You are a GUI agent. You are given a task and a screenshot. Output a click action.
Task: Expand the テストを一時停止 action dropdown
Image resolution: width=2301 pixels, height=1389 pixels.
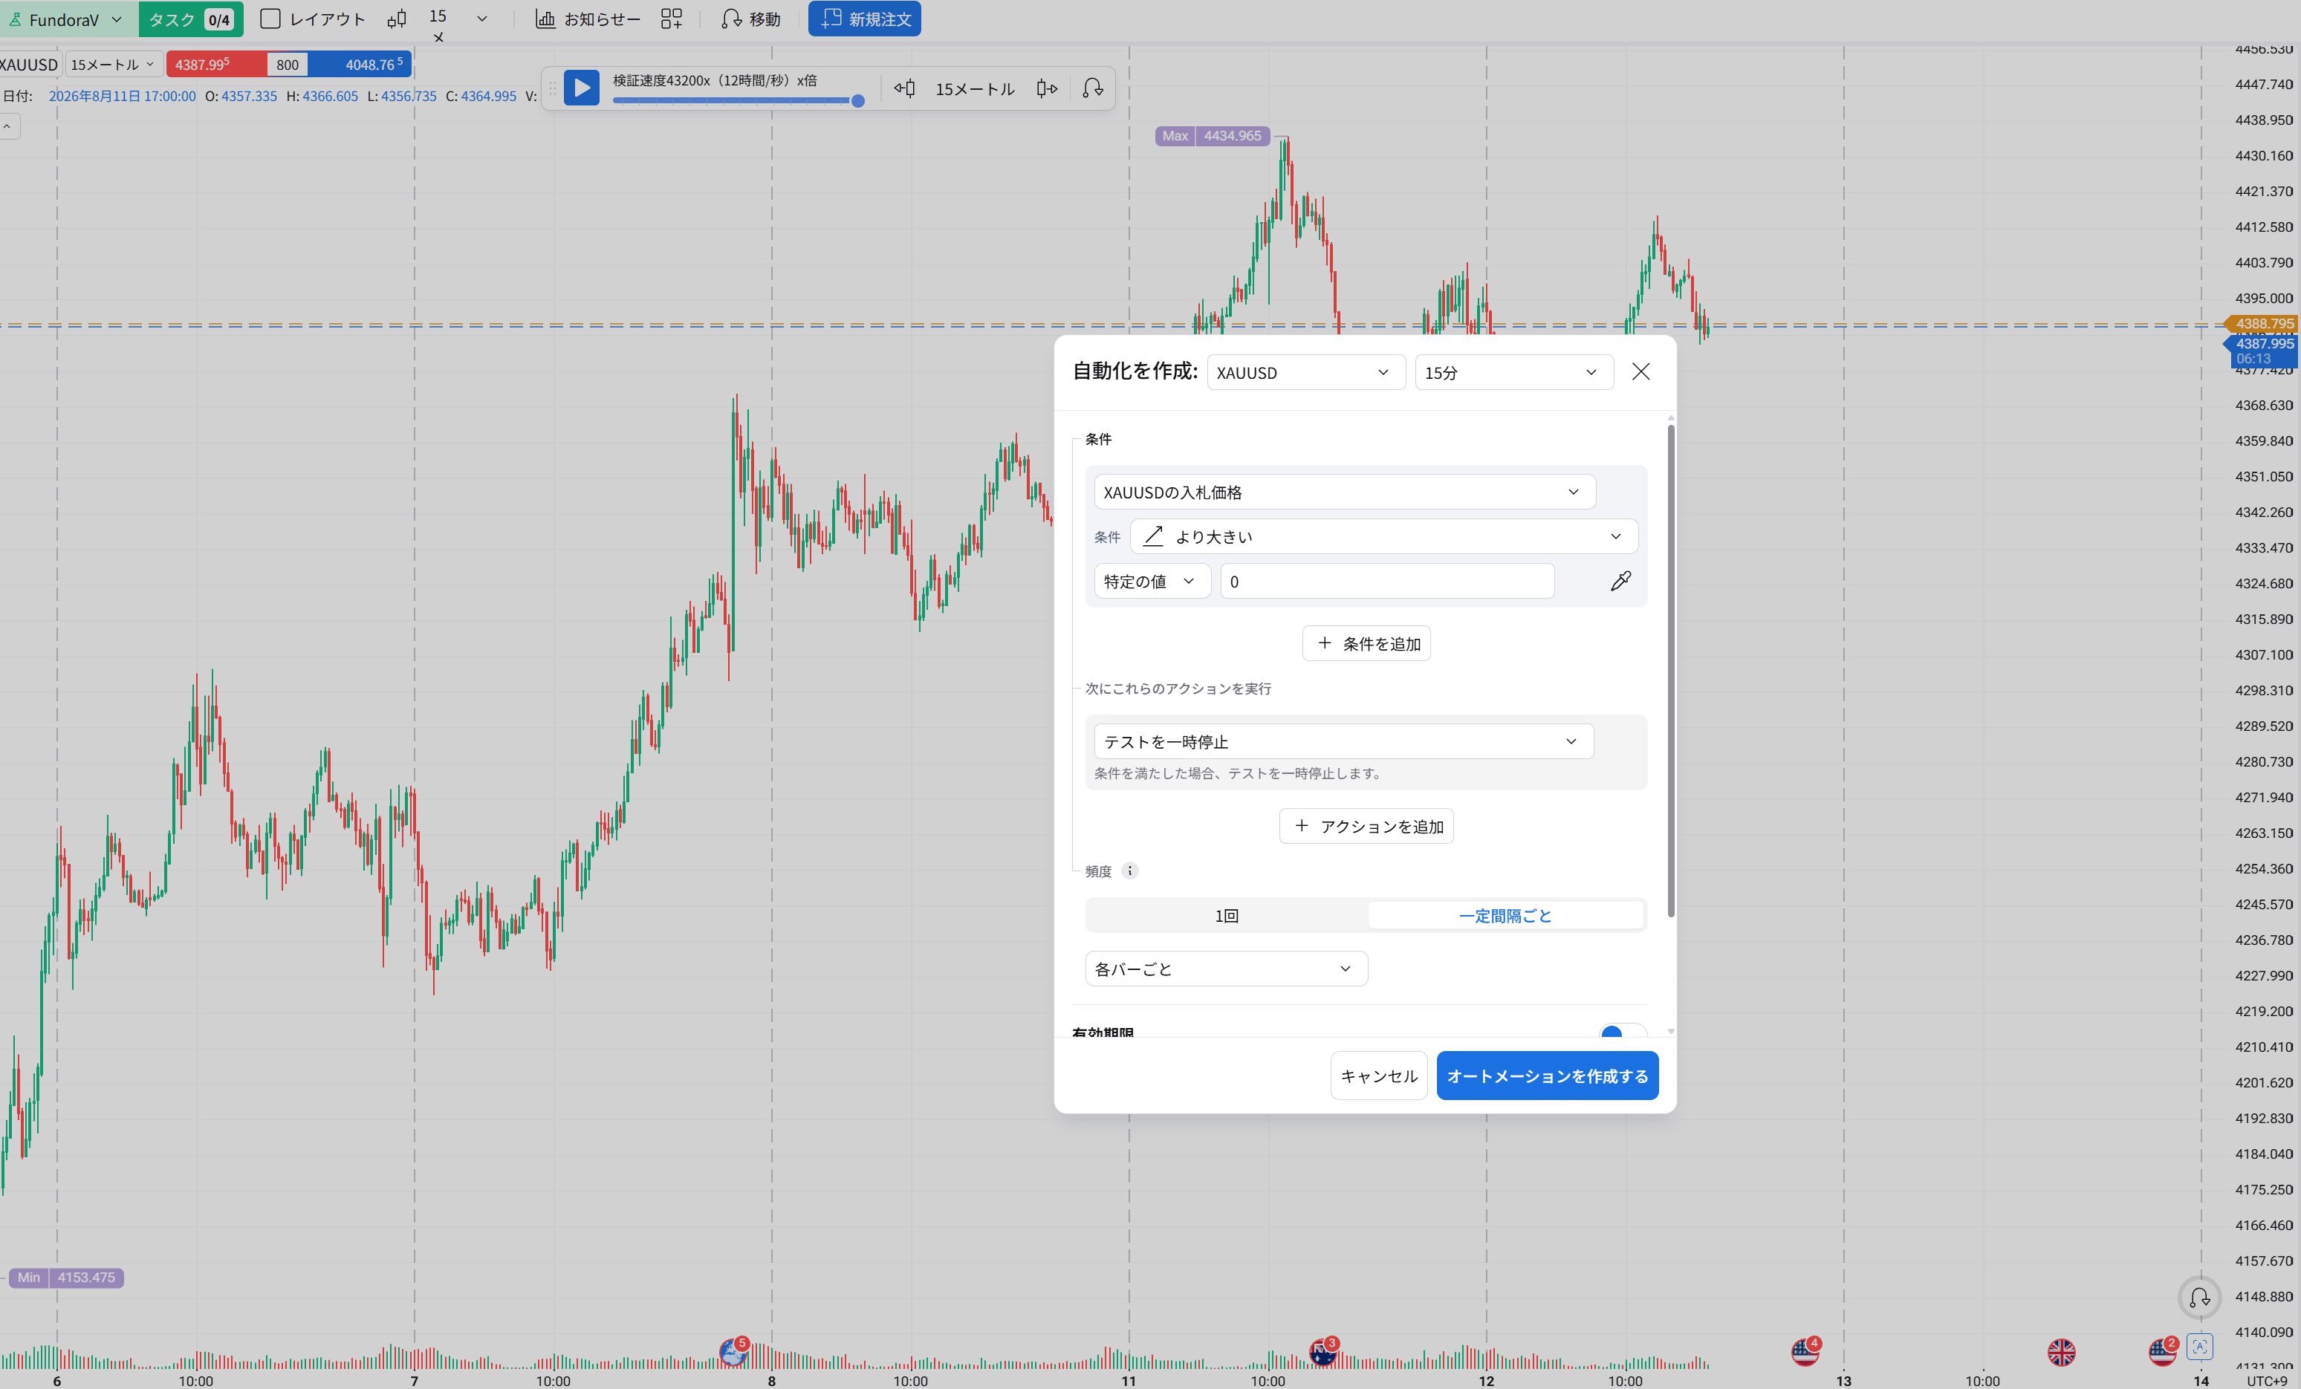(1343, 741)
